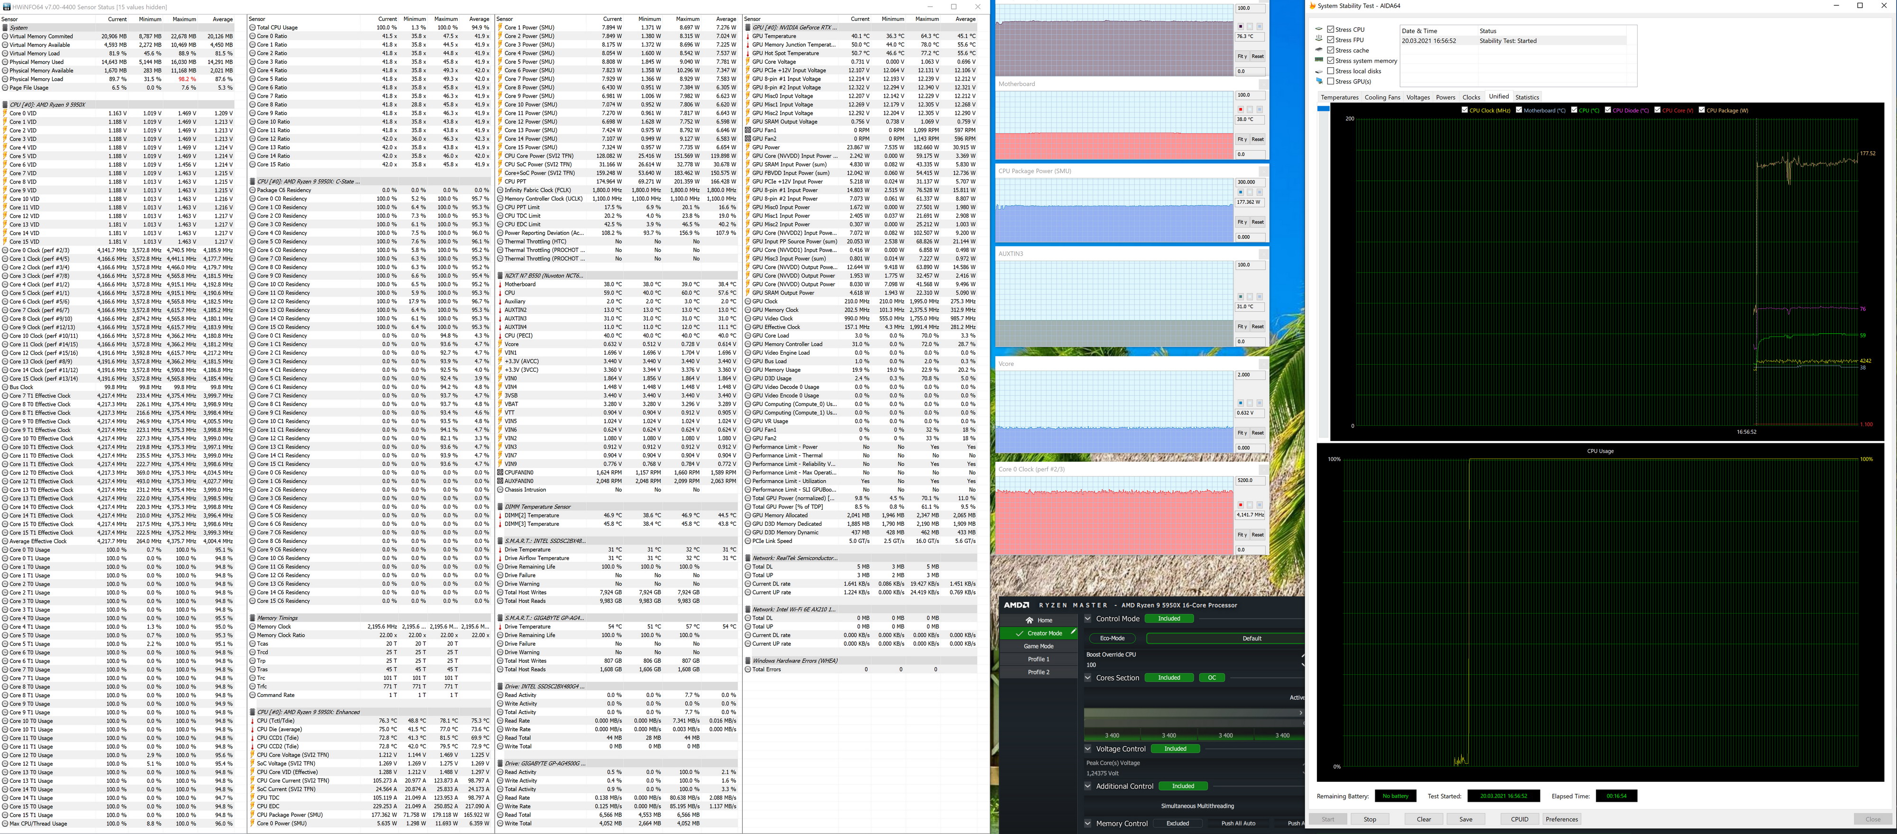The image size is (1897, 834).
Task: Click the Stress CPU chip icon
Action: click(1318, 29)
